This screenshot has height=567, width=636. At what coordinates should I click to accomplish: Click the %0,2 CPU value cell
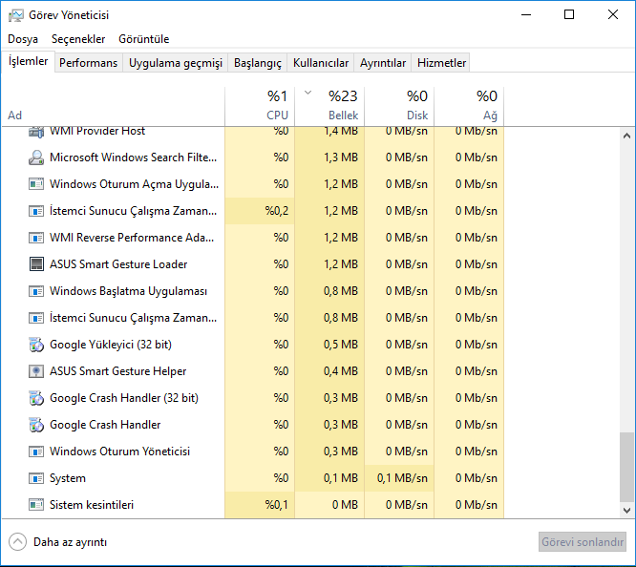pos(260,211)
